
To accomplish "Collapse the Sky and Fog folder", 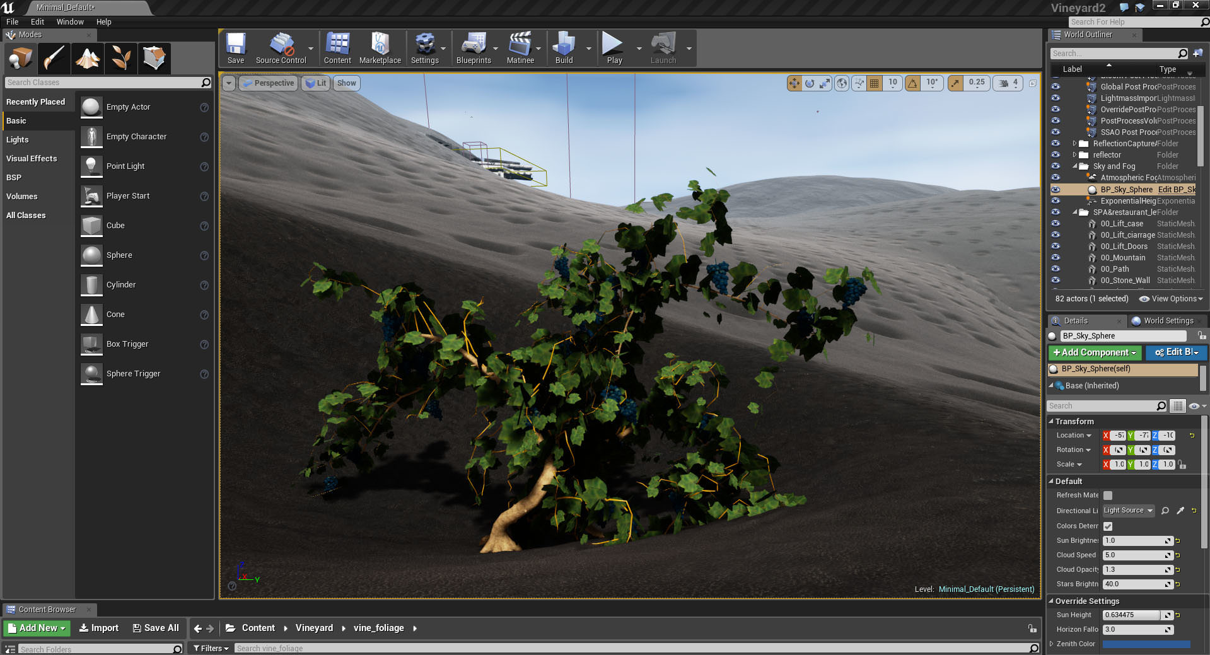I will pyautogui.click(x=1075, y=166).
